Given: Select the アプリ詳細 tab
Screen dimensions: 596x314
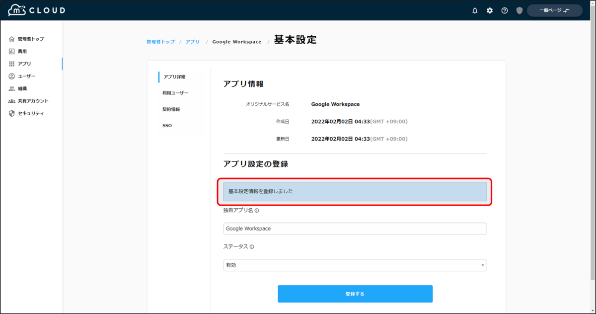Looking at the screenshot, I should [174, 77].
